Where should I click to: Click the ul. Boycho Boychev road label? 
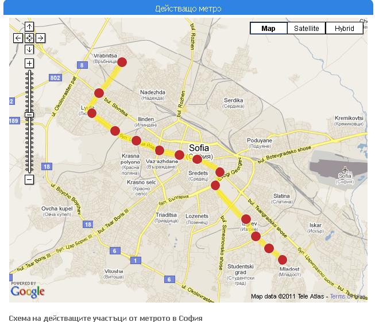tap(67, 198)
